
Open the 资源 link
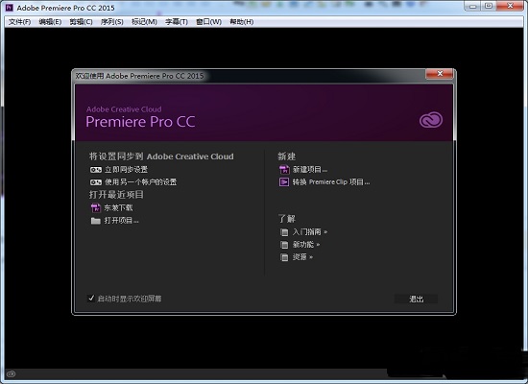pos(302,257)
